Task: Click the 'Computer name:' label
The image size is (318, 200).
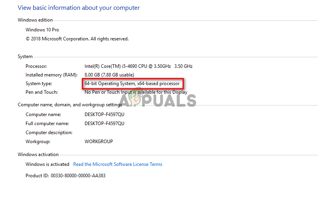Action: (43, 115)
